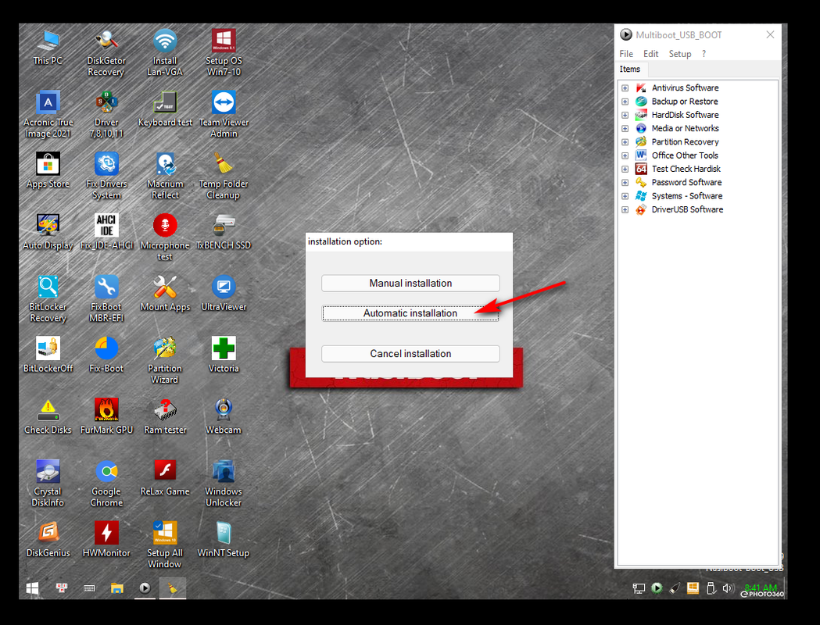The height and width of the screenshot is (625, 820).
Task: Launch Fix Drivers System icon
Action: click(106, 176)
